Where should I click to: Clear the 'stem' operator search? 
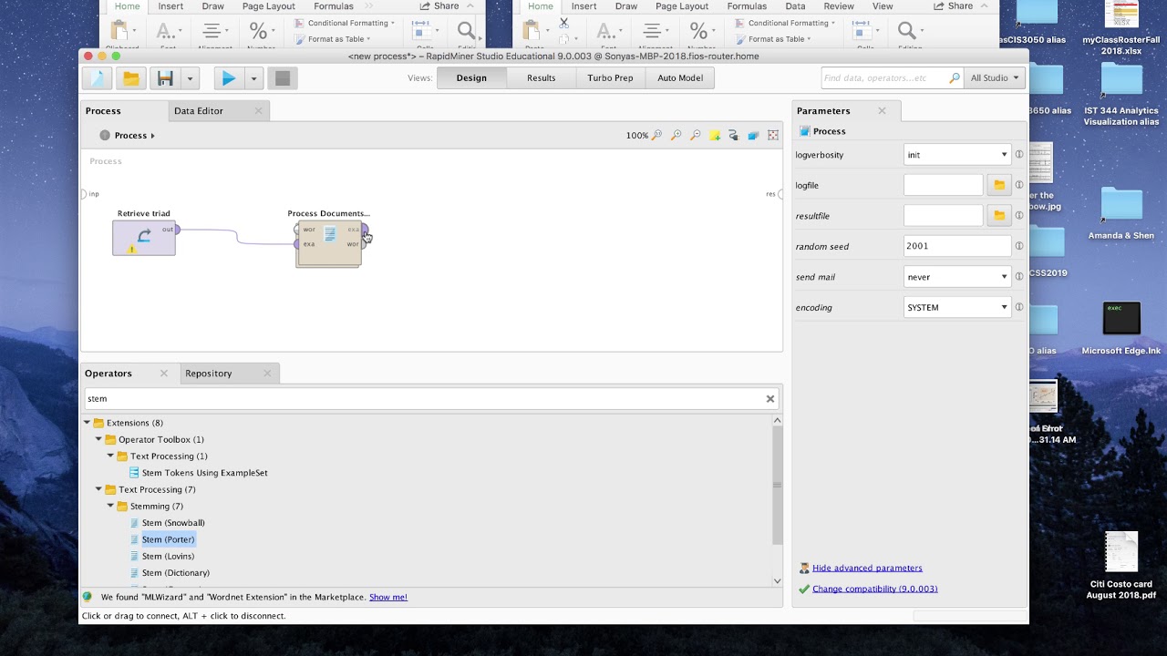pyautogui.click(x=770, y=399)
